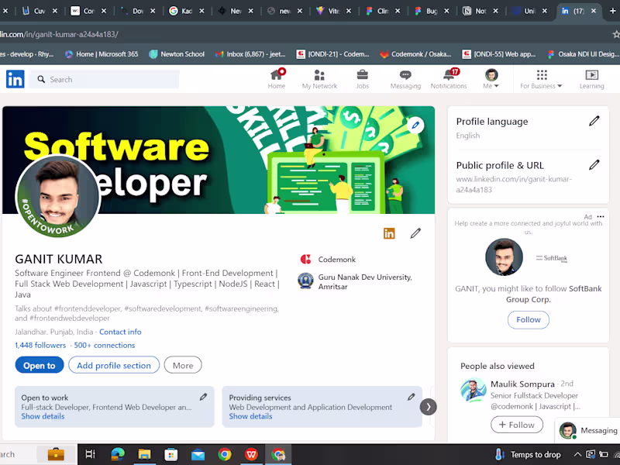Close the active LinkedIn browser tab
This screenshot has height=465, width=620.
[594, 11]
